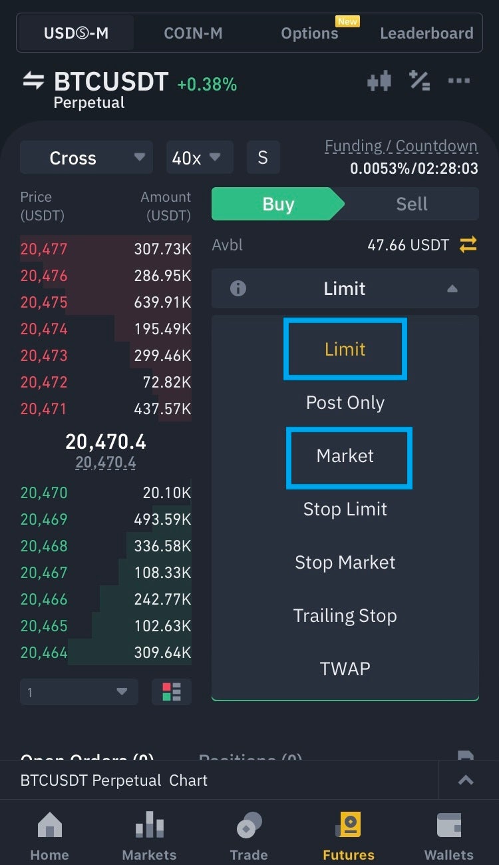Switch to the COIN-M tab

(x=193, y=33)
